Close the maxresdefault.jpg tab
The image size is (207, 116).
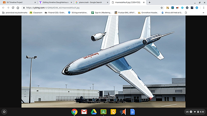(144, 2)
